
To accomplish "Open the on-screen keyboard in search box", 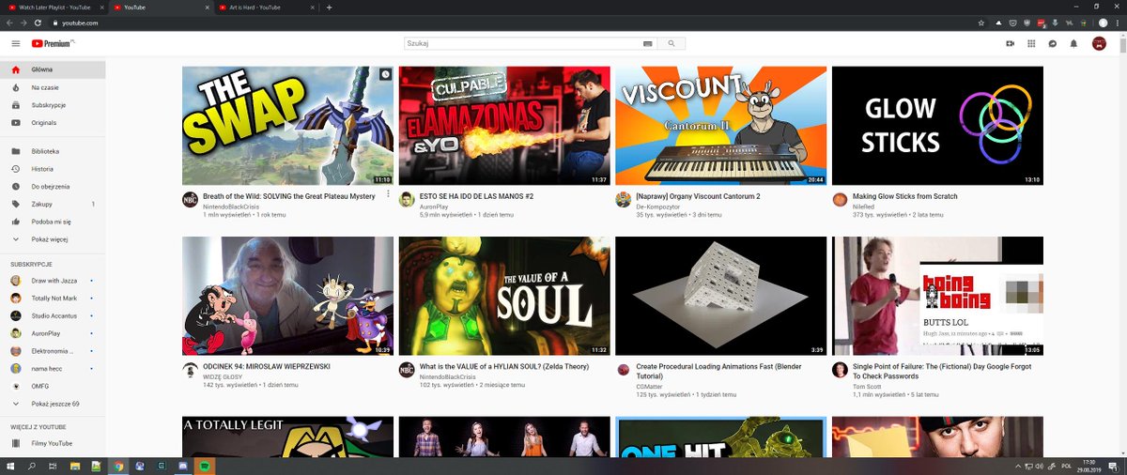I will [x=647, y=43].
